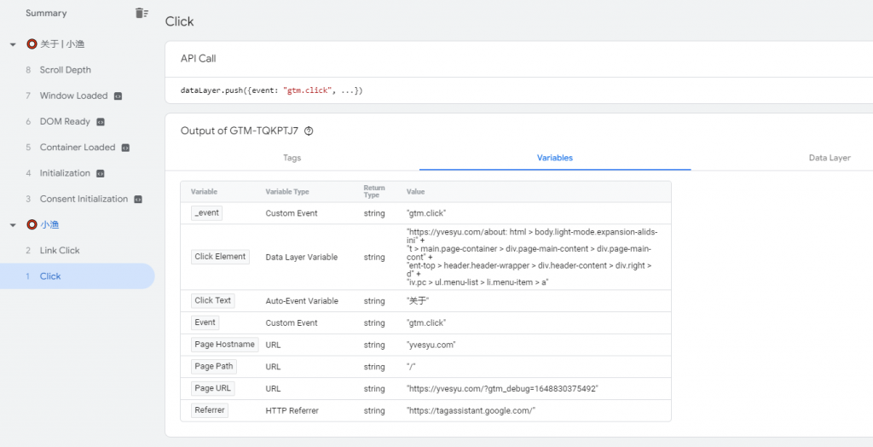This screenshot has width=873, height=447.
Task: Click the _event variable chip
Action: 206,213
